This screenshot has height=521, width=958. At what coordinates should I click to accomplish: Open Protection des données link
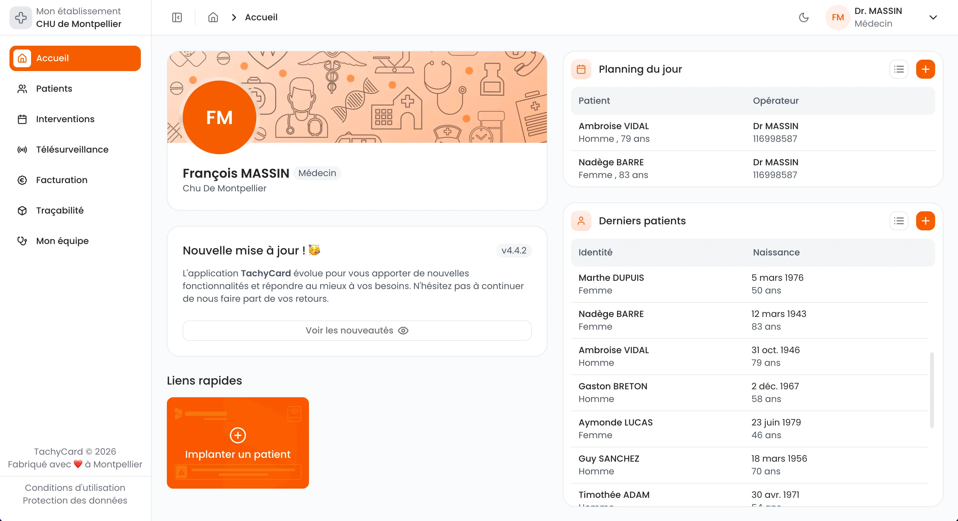point(75,500)
